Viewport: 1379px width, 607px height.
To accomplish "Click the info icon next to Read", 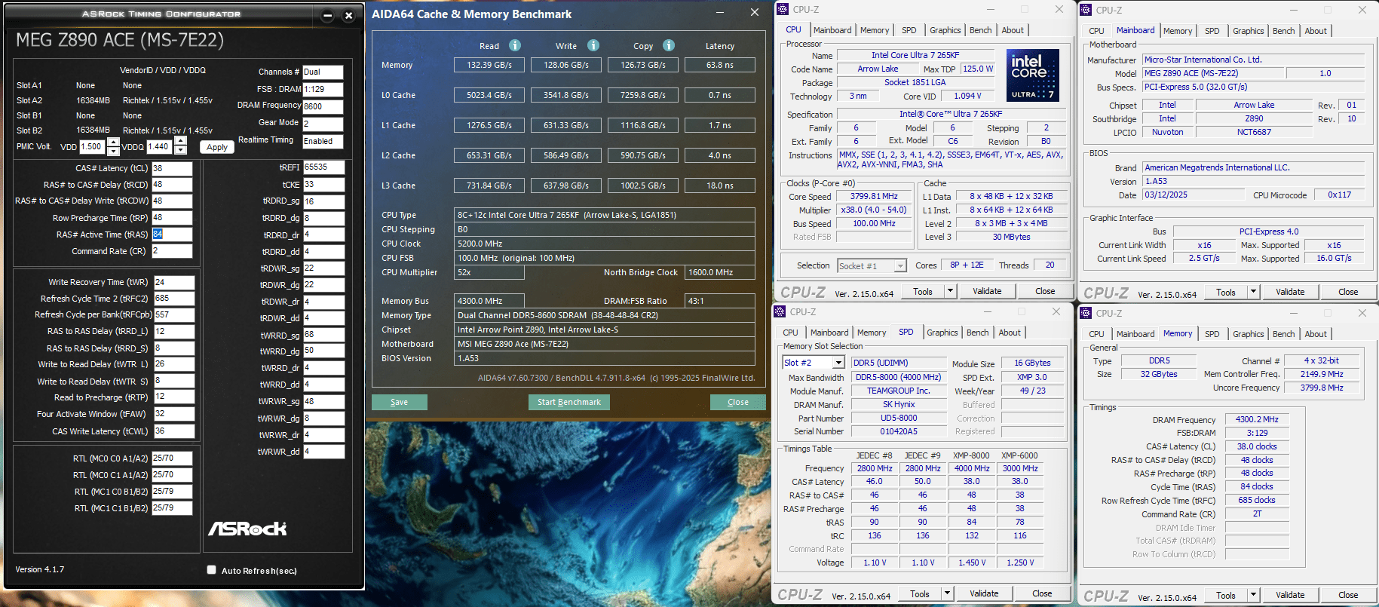I will click(x=515, y=45).
